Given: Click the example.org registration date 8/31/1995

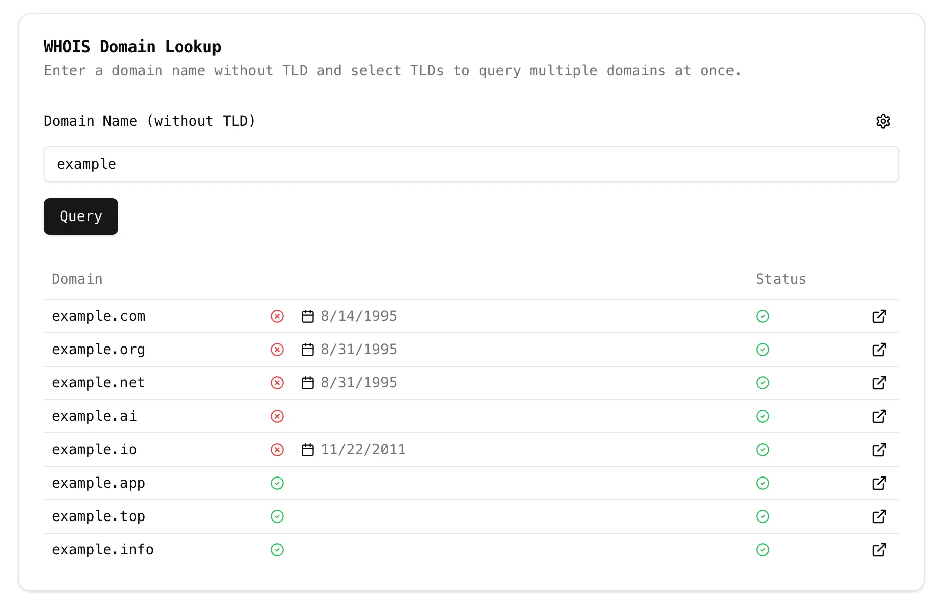Looking at the screenshot, I should (358, 349).
